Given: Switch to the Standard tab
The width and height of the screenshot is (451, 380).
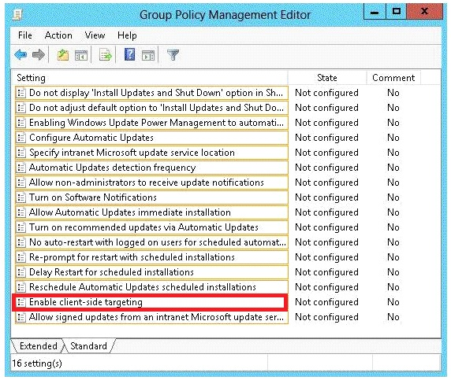Looking at the screenshot, I should click(x=88, y=346).
